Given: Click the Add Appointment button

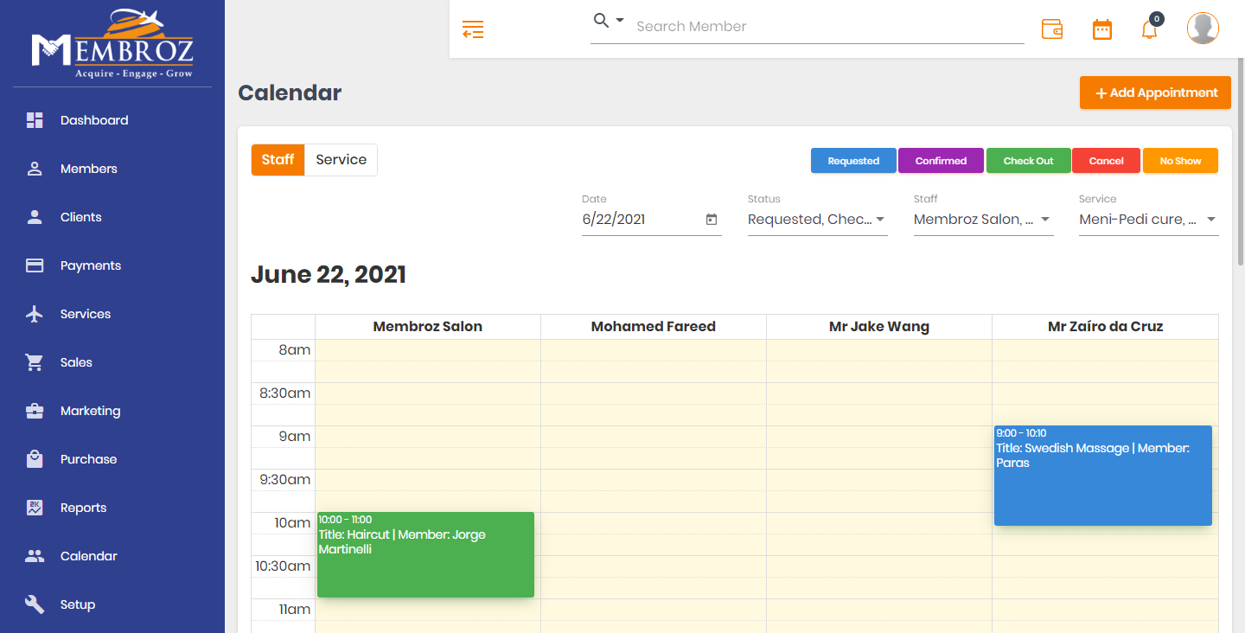Looking at the screenshot, I should pos(1155,93).
